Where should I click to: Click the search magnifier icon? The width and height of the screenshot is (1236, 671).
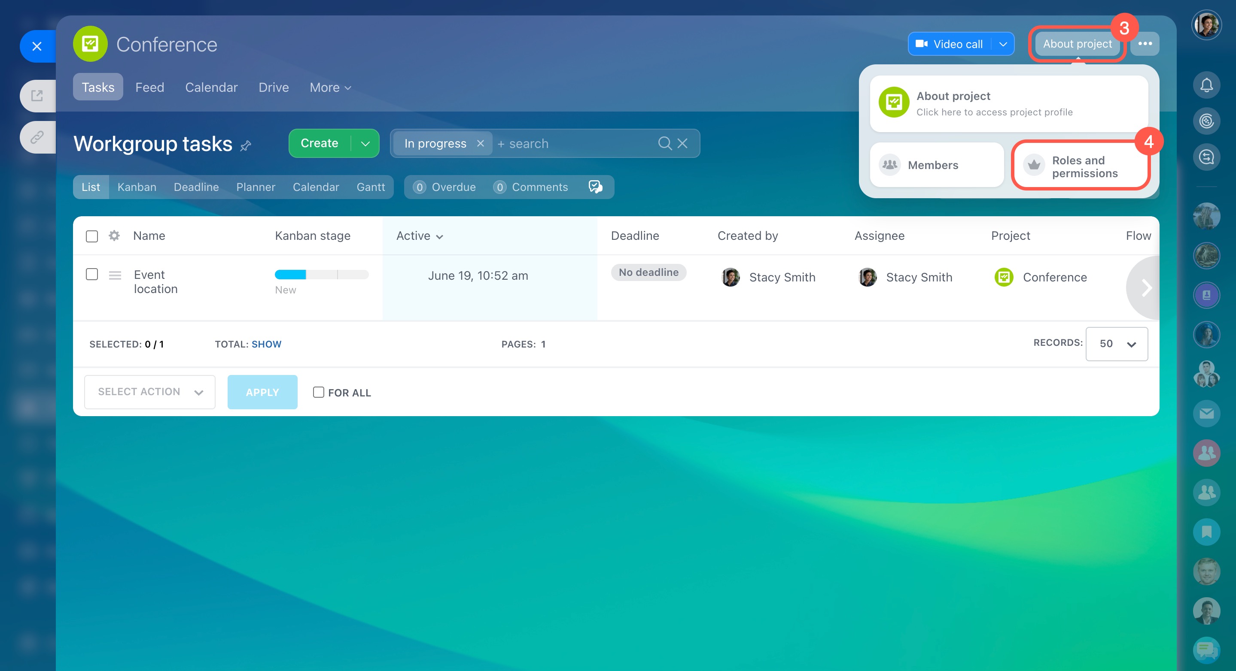[x=664, y=143]
